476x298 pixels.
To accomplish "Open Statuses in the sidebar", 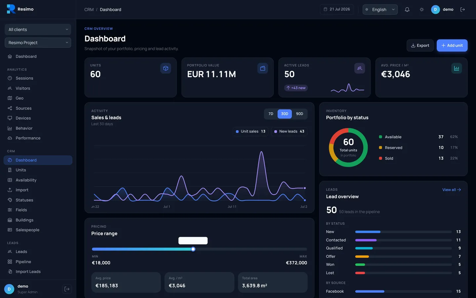I will (x=38, y=200).
